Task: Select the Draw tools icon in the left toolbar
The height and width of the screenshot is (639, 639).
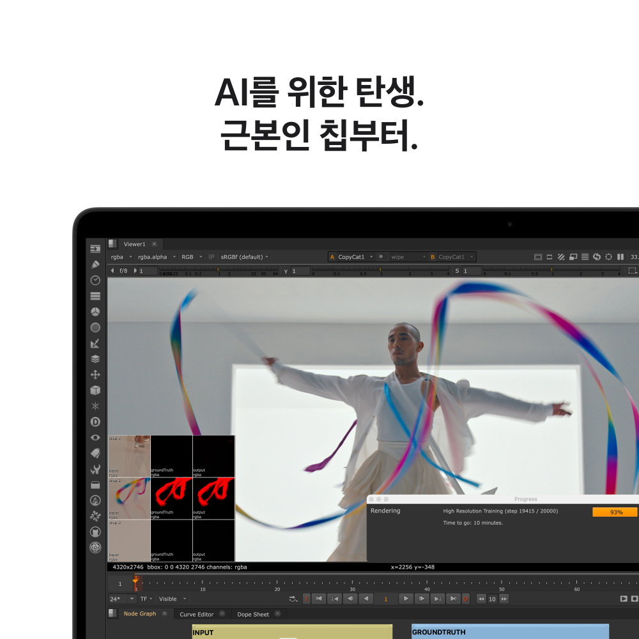Action: pos(95,264)
